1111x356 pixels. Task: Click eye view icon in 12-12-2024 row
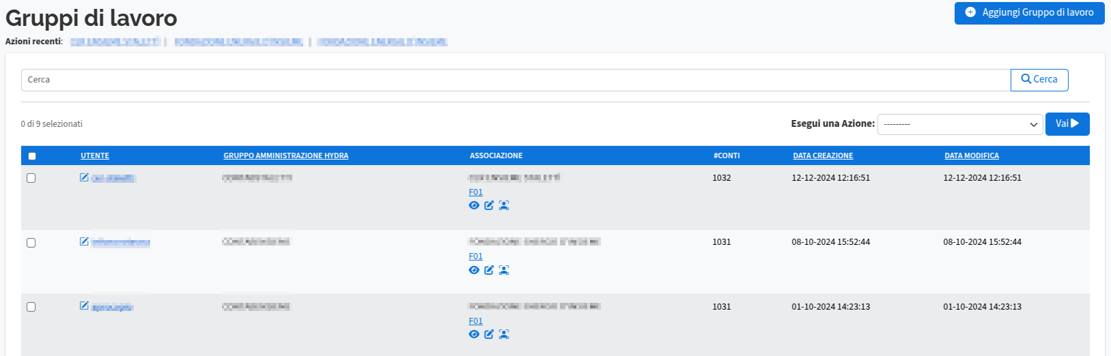click(x=474, y=205)
